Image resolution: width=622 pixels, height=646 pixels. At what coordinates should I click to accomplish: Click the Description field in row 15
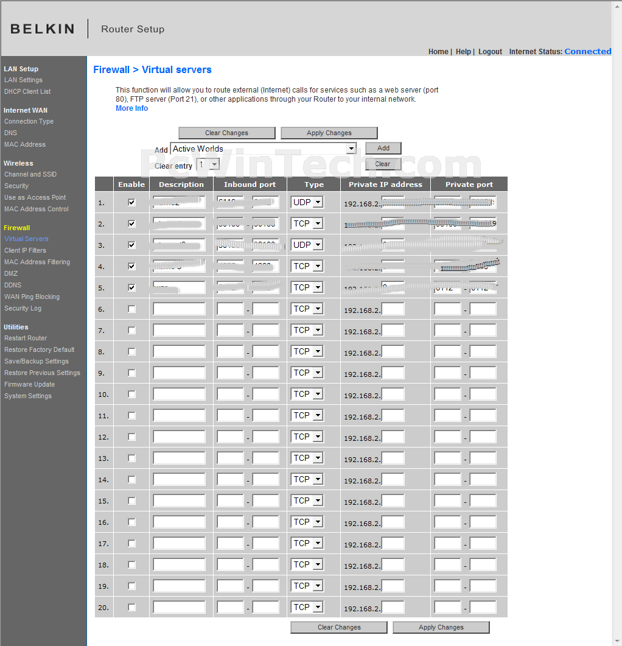click(x=179, y=501)
